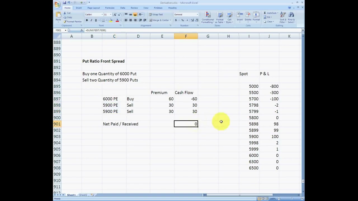
Task: Apply accounting dollar number format
Action: [176, 20]
